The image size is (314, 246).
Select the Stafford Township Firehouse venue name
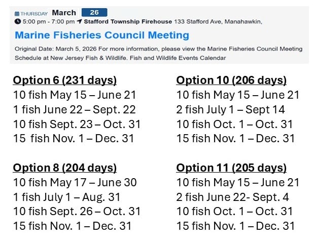click(x=128, y=22)
